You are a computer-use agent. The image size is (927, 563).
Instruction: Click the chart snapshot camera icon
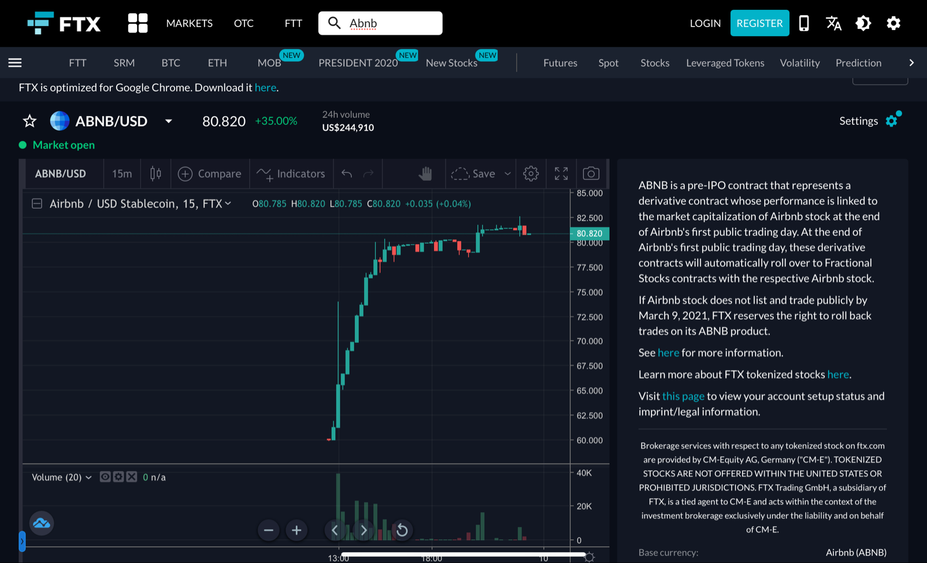coord(590,173)
